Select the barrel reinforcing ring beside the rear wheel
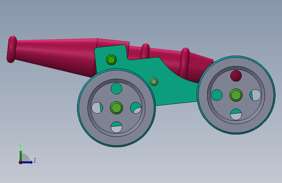The width and height of the screenshot is (282, 183). [184, 63]
